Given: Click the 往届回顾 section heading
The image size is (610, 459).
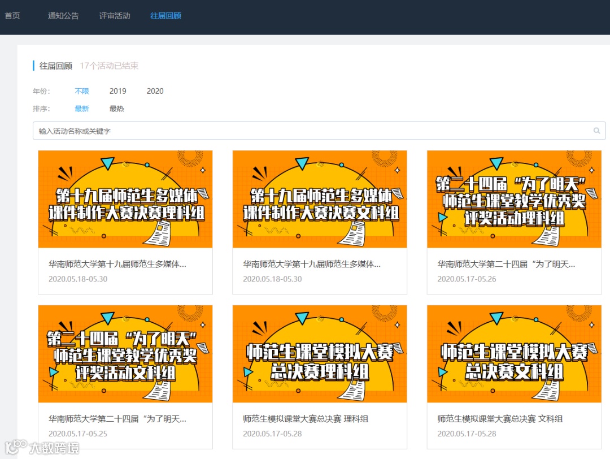Looking at the screenshot, I should coord(55,66).
